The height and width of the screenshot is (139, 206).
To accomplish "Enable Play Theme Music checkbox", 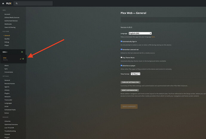I will pyautogui.click(x=121, y=57).
